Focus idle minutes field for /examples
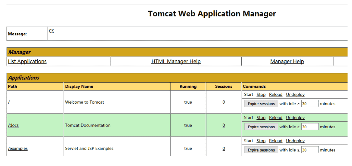This screenshot has height=166, width=352. tap(310, 150)
